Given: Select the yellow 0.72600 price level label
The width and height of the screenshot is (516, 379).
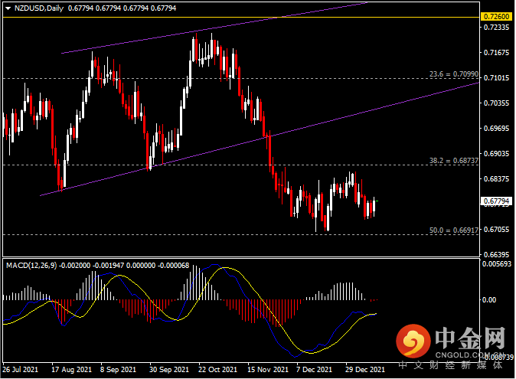Looking at the screenshot, I should [497, 16].
